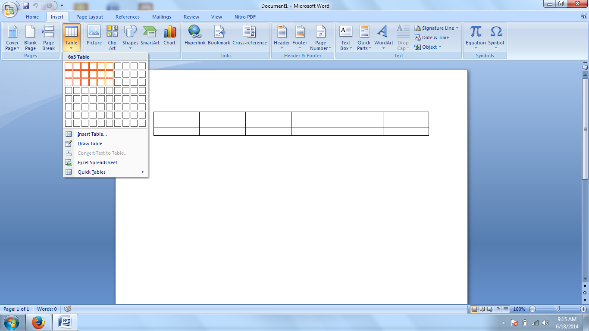Open Equation dropdown
Screen dimensions: 589x331
(476, 38)
